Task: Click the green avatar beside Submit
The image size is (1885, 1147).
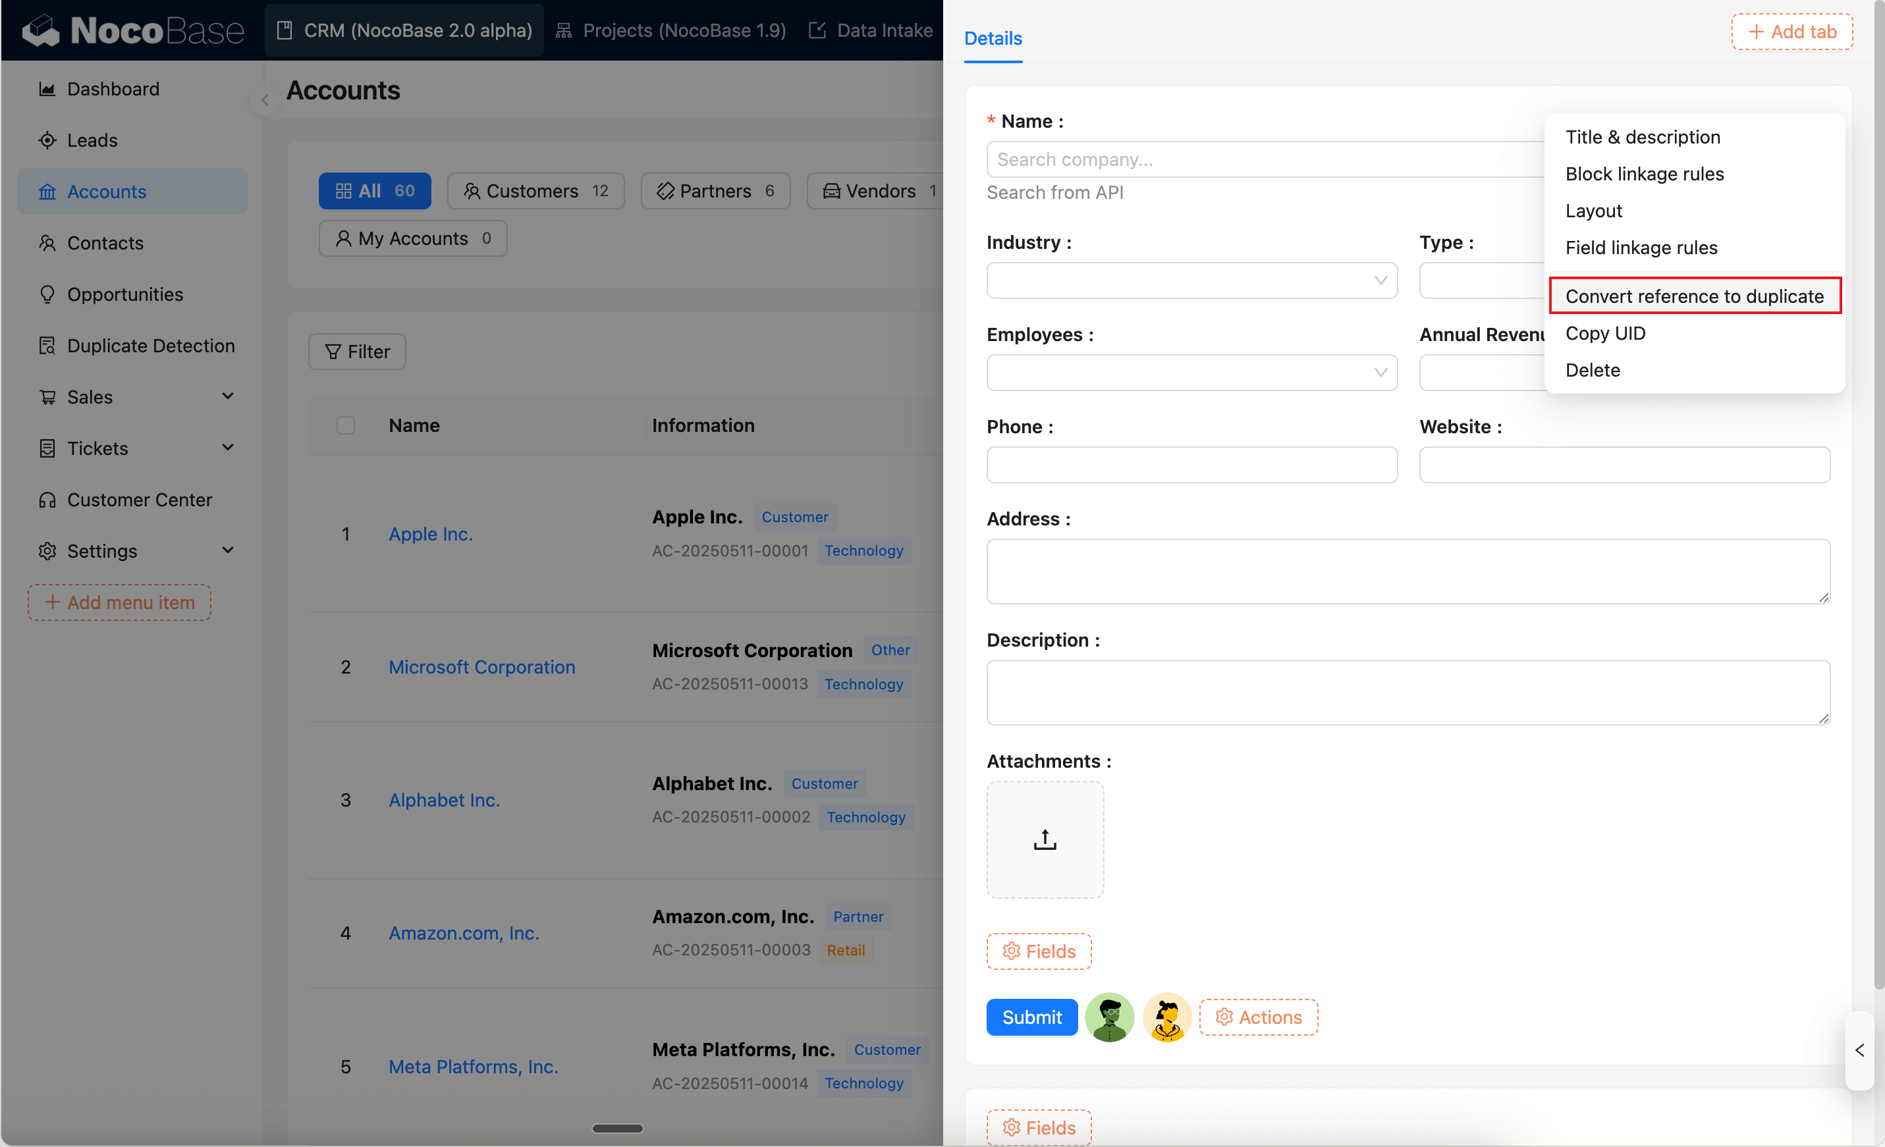Action: click(x=1109, y=1017)
